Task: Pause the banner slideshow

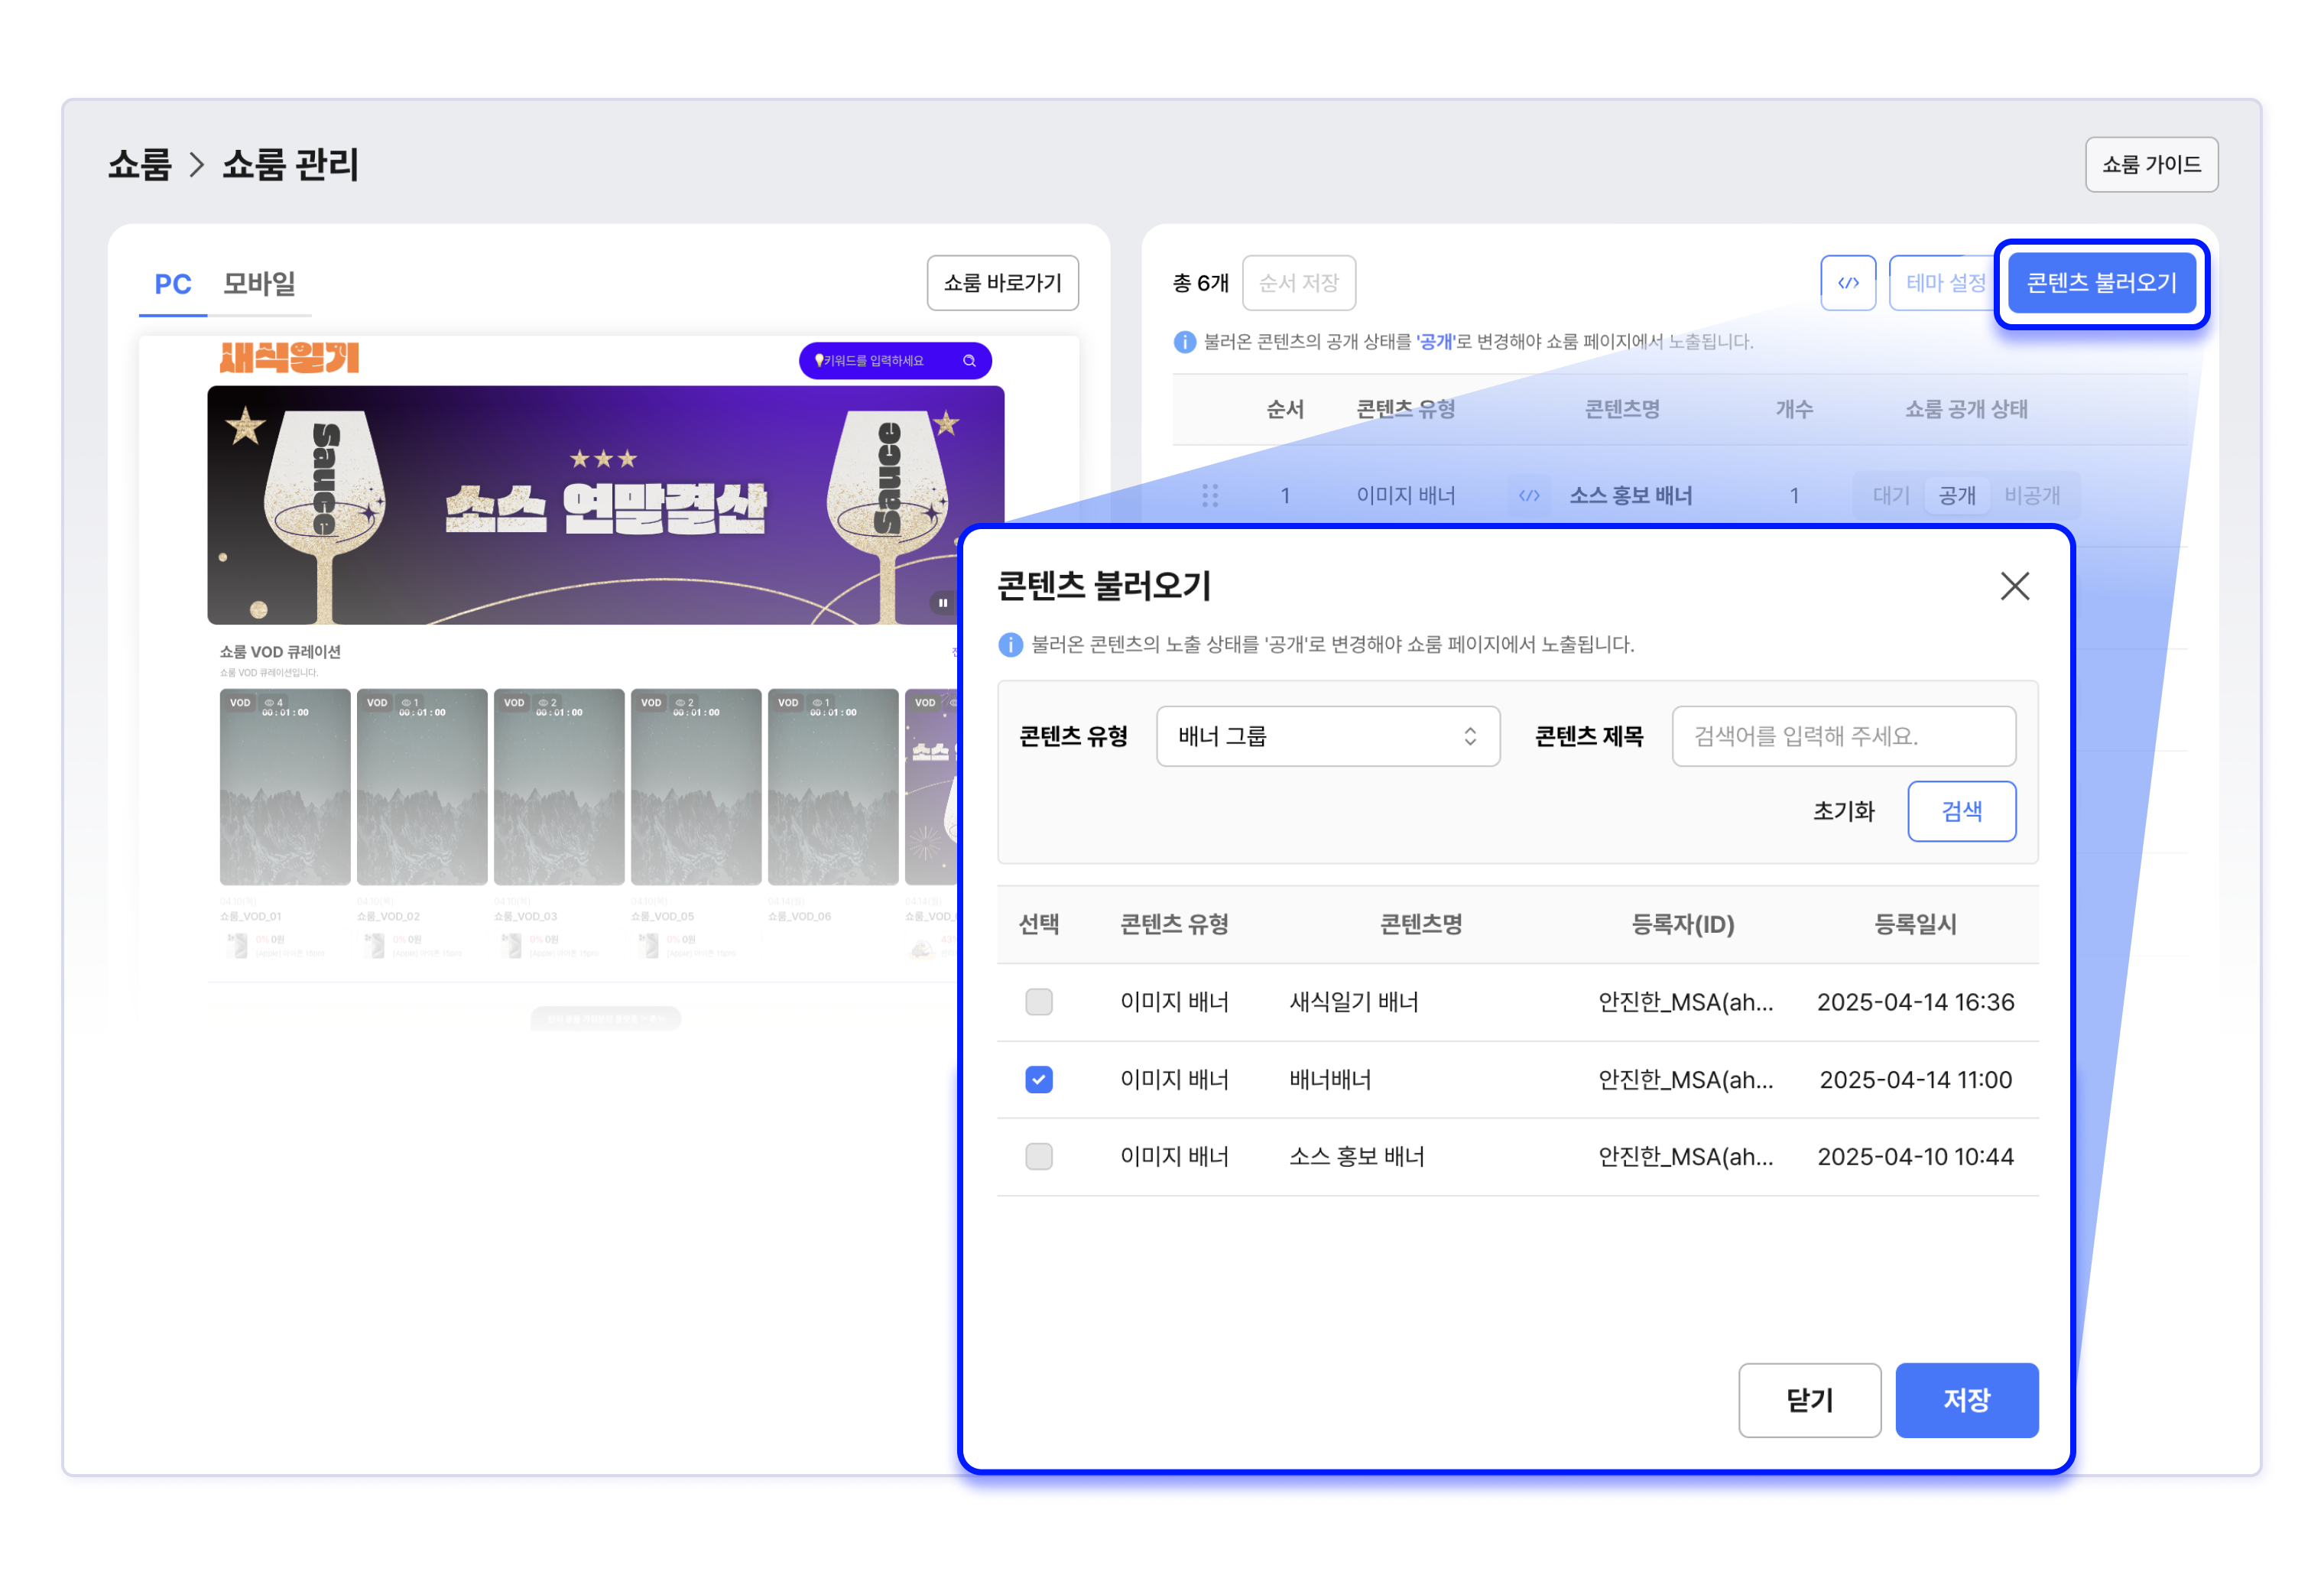Action: click(942, 602)
